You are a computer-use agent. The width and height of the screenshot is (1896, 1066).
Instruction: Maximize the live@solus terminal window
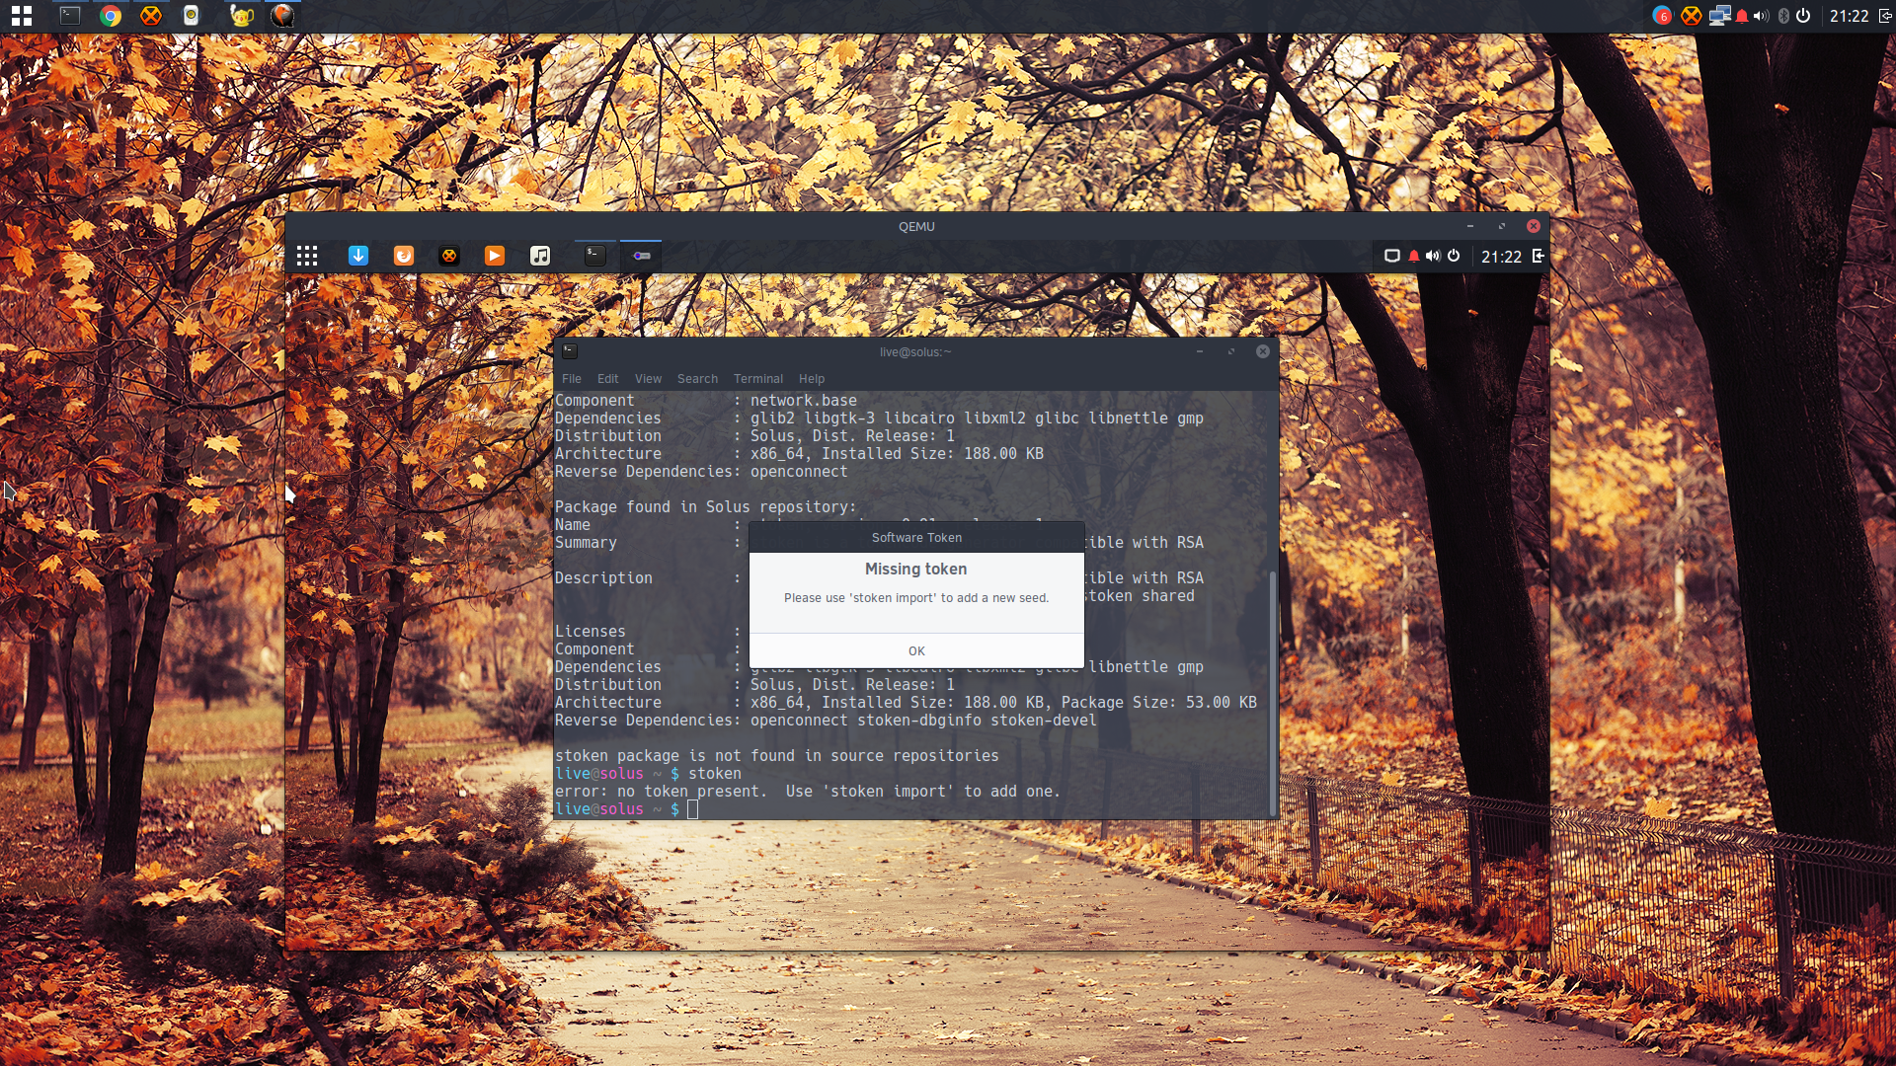click(1231, 351)
